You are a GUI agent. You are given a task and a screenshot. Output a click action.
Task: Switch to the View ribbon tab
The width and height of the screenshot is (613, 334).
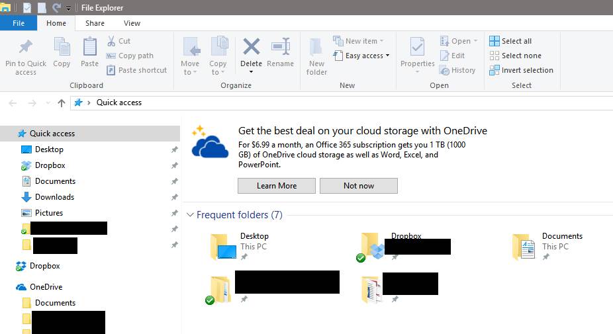[132, 23]
